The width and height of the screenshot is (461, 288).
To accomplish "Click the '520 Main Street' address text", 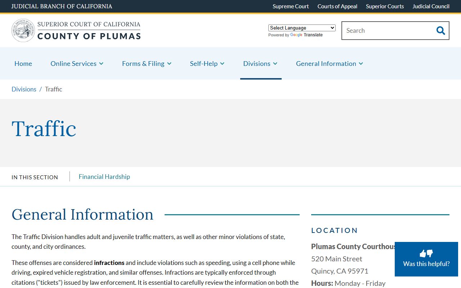I will coord(337,259).
